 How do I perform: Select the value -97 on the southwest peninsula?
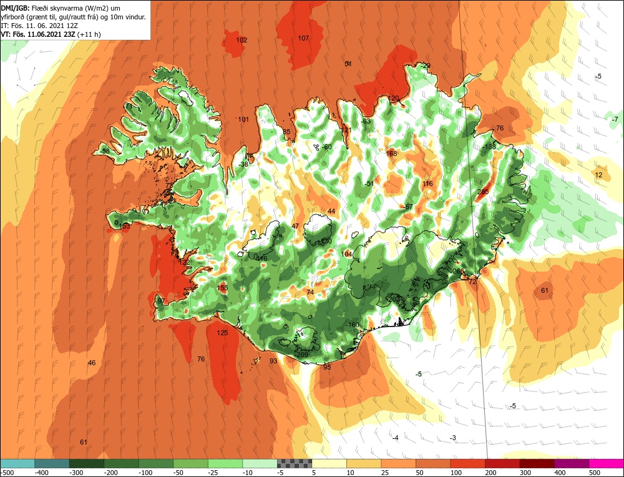160,300
